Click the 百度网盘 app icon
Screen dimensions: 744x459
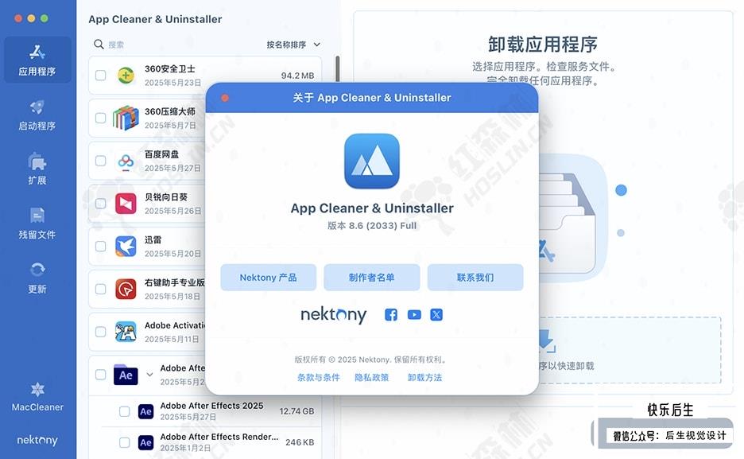[x=126, y=161]
